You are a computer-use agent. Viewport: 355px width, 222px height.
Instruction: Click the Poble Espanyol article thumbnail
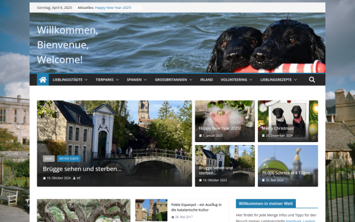[151, 210]
